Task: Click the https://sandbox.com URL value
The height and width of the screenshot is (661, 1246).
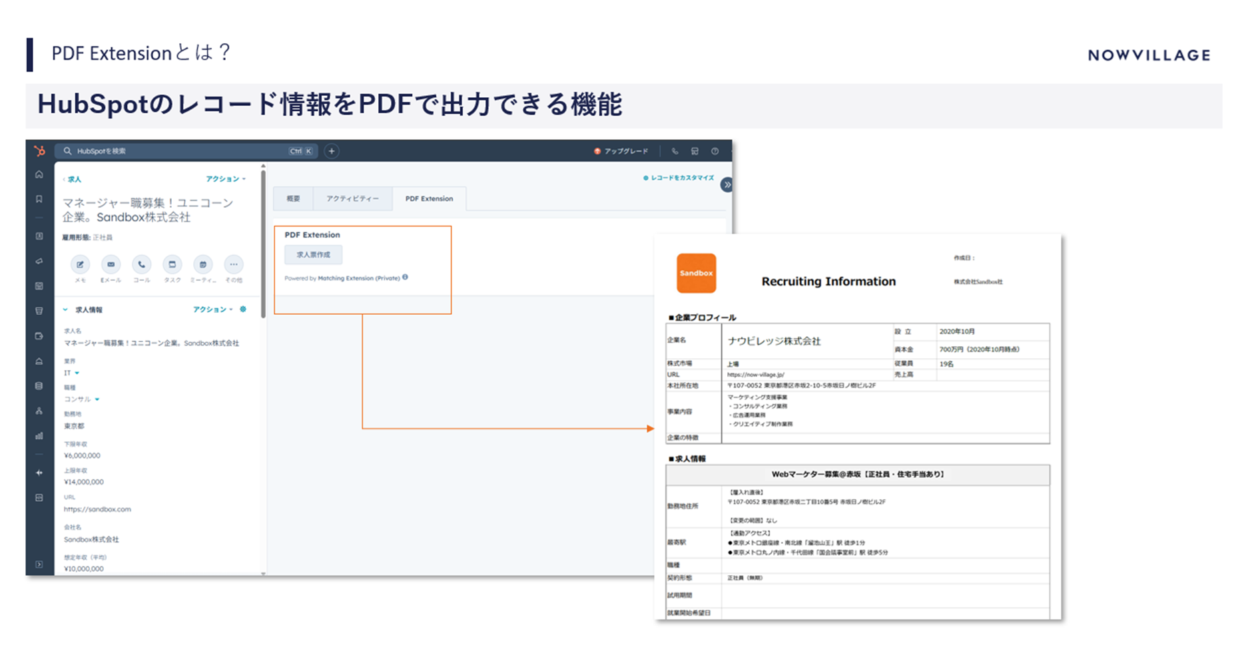Action: (97, 509)
